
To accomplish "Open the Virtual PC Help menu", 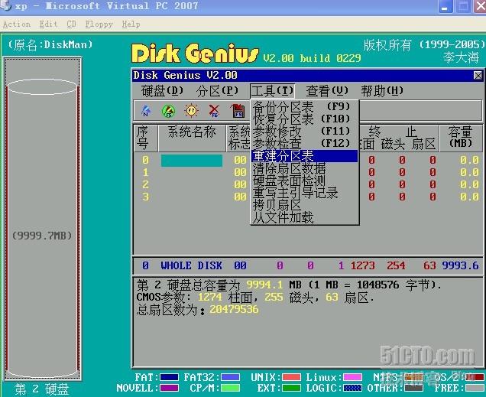I will [131, 24].
